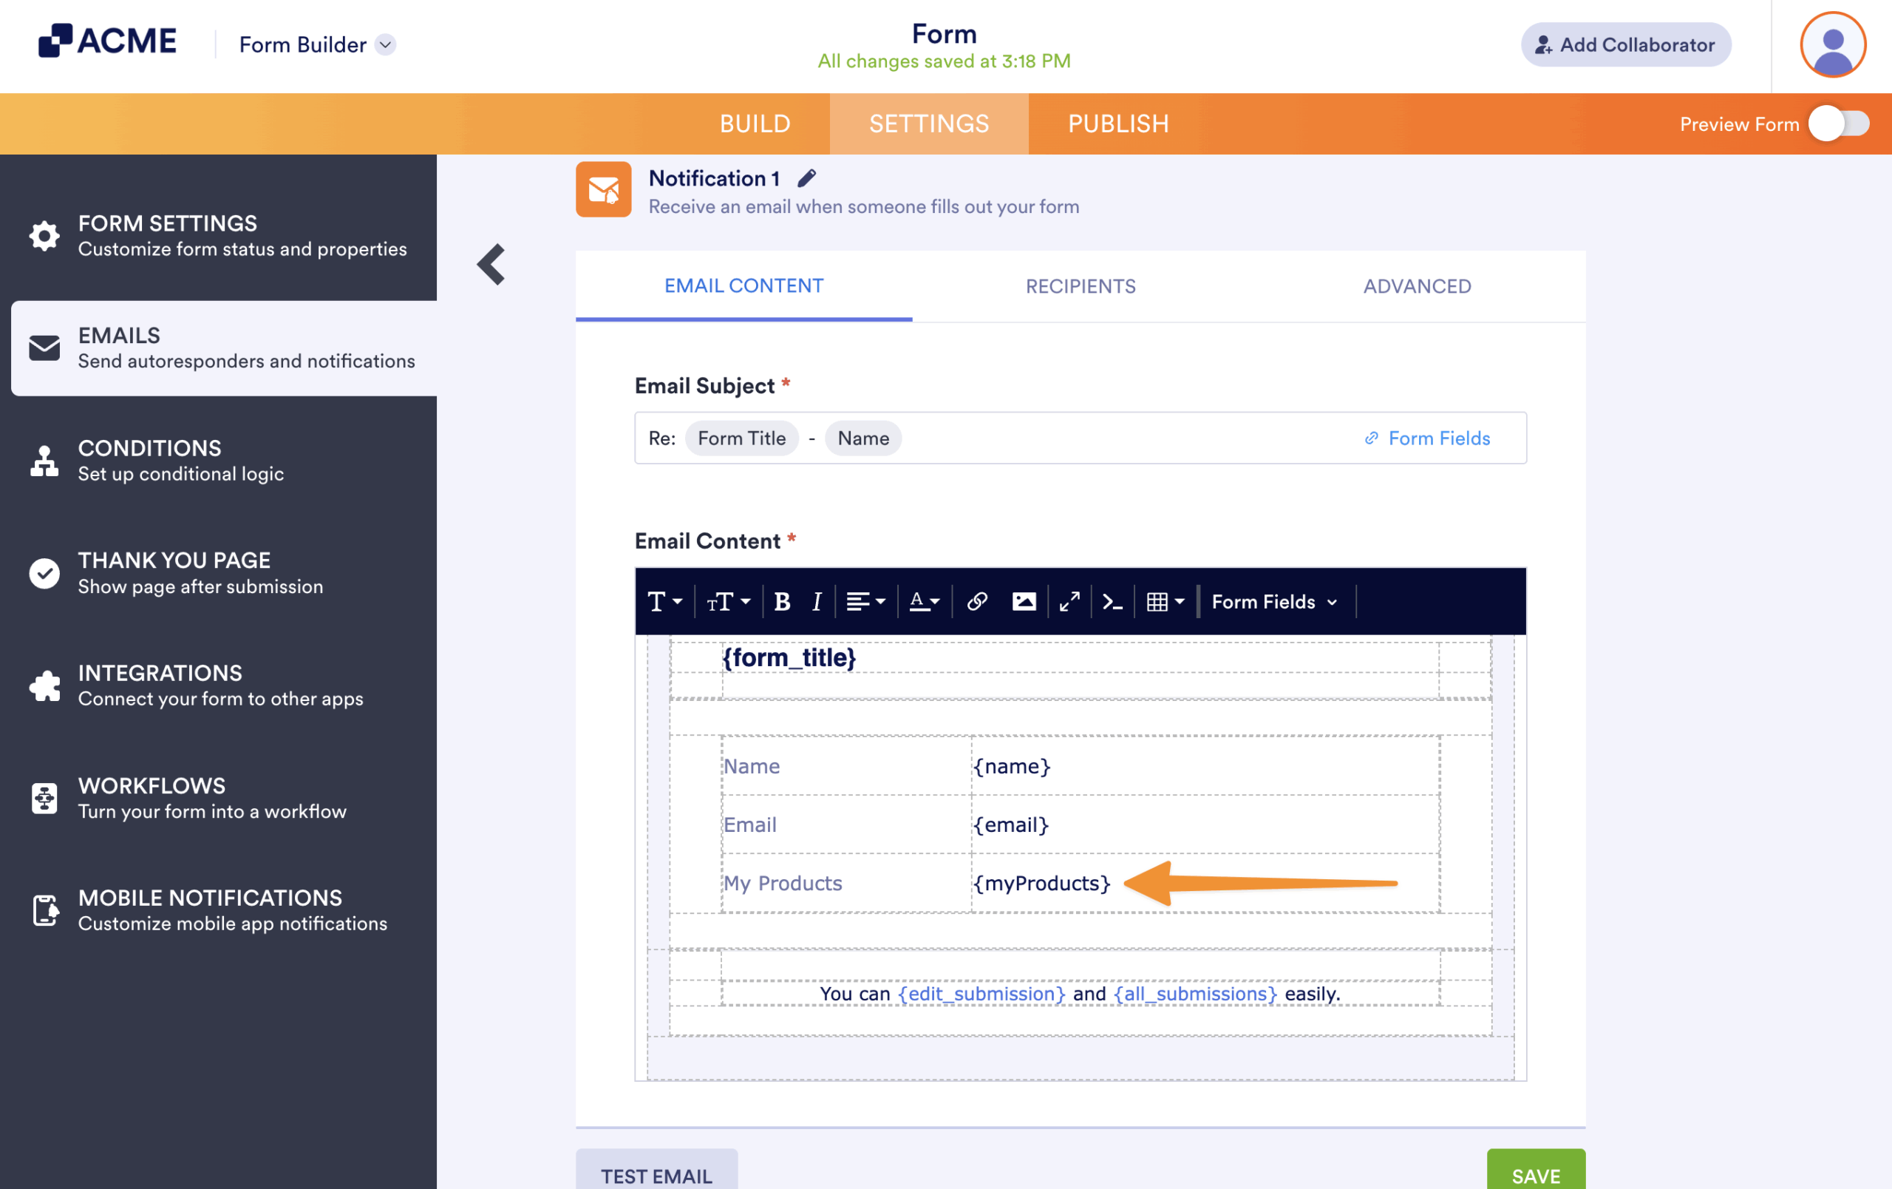Open the Form Fields dropdown in editor toolbar
Screen dimensions: 1892x1189
[1273, 601]
